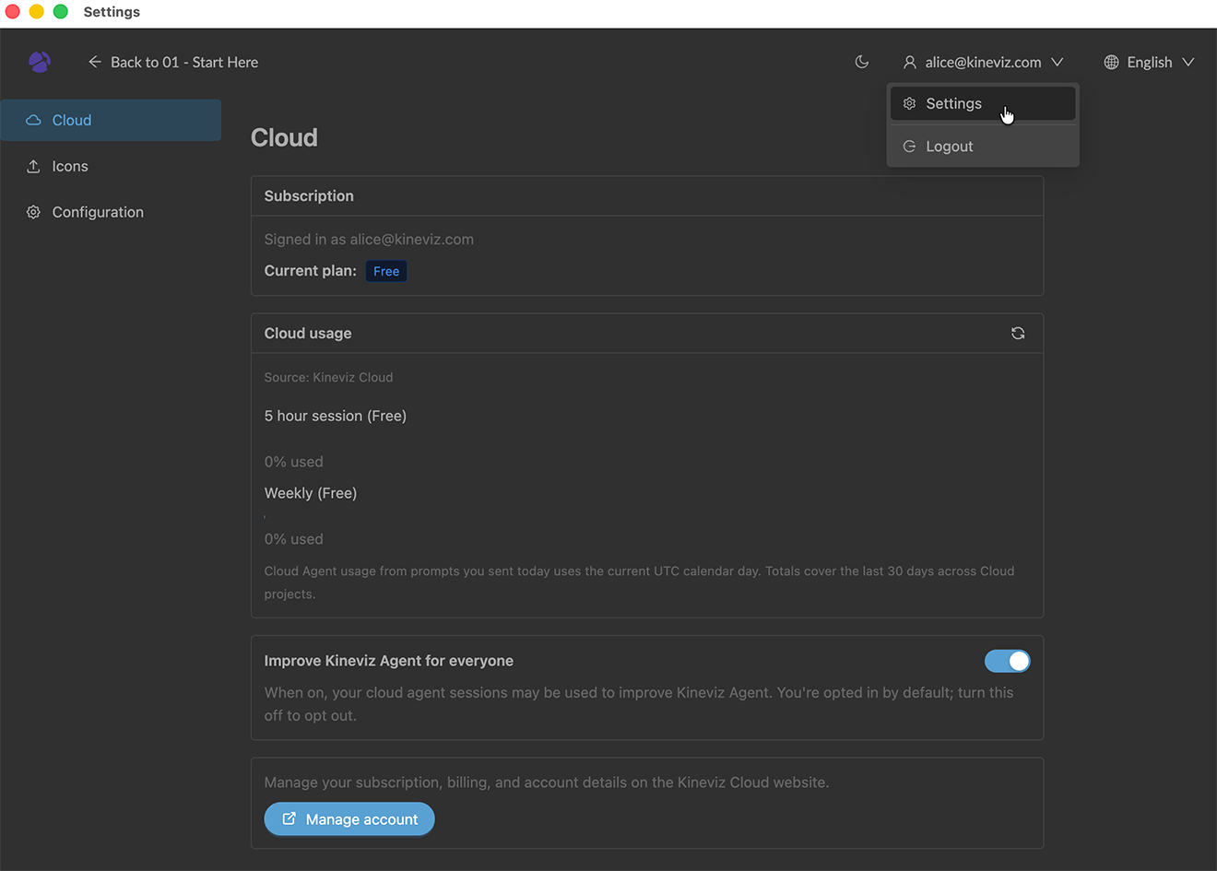Click the Kineviz purple logo icon
Viewport: 1217px width, 871px height.
pos(40,62)
